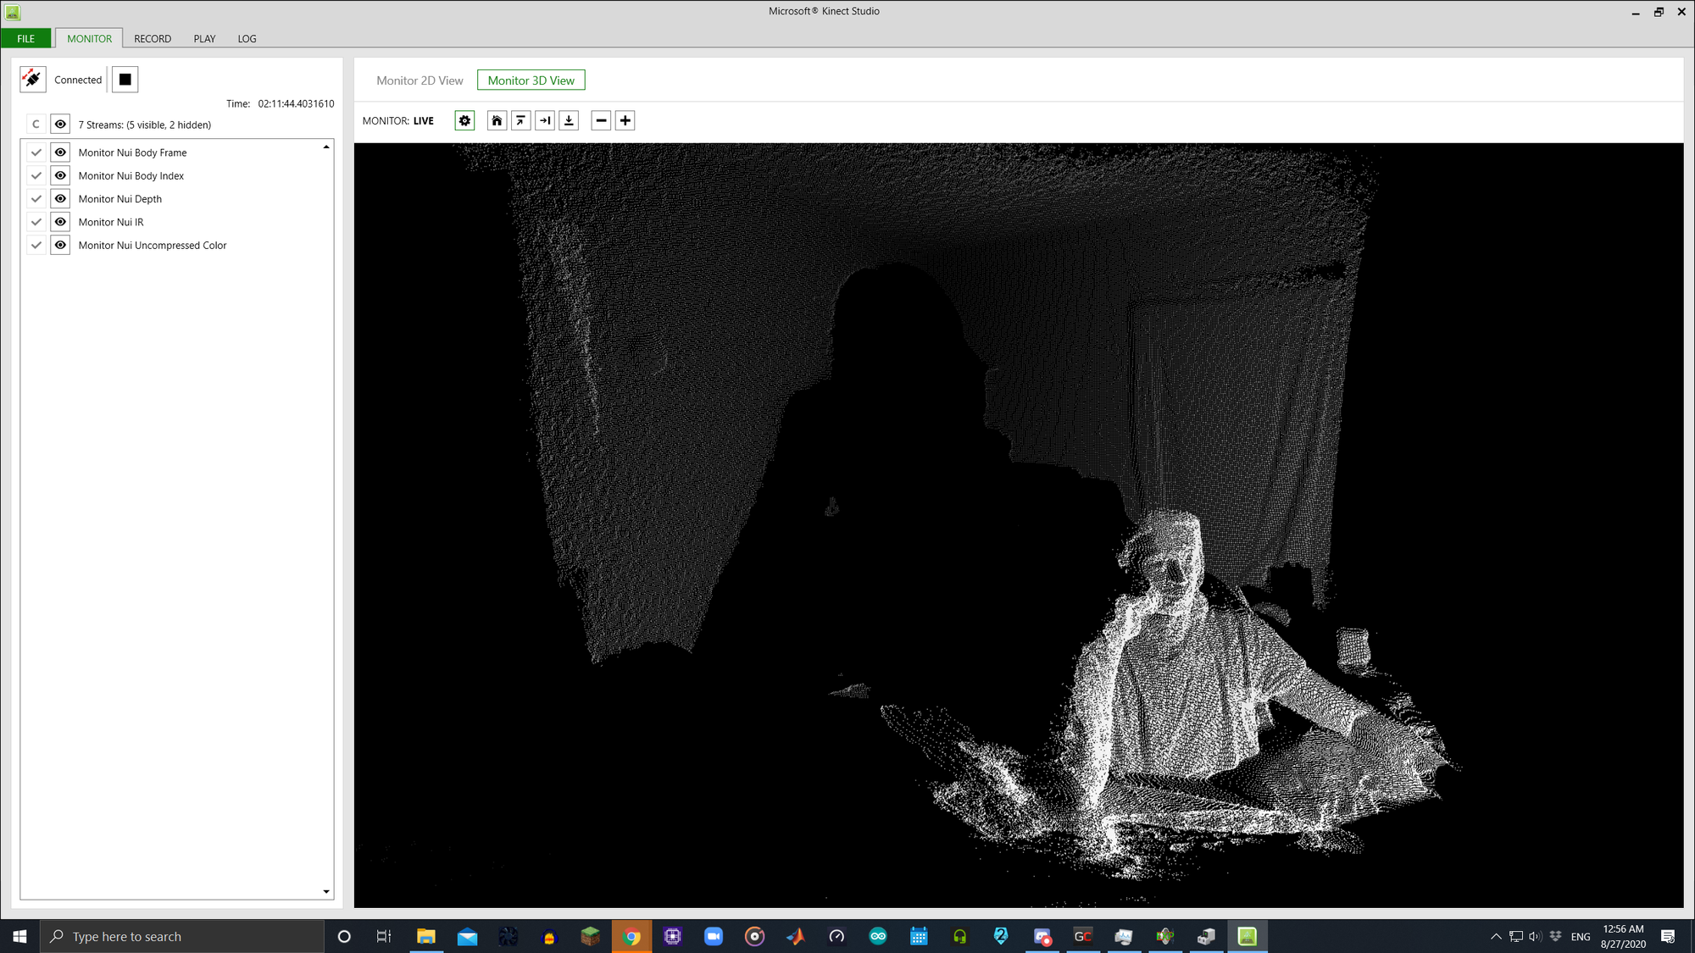
Task: Uncheck the Monitor Nui Body Frame stream
Action: click(x=36, y=152)
